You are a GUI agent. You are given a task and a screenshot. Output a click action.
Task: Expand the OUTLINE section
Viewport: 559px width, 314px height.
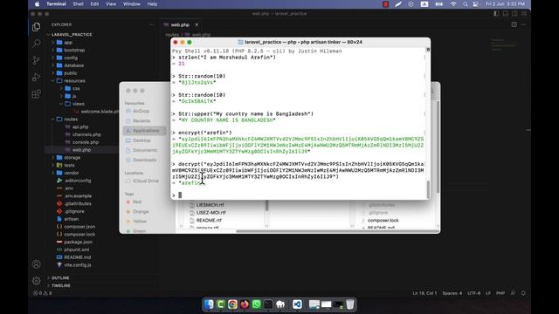(x=60, y=277)
